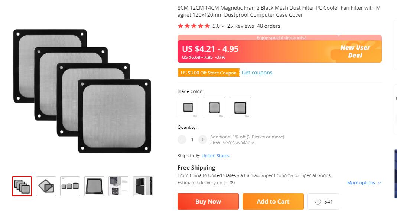Click the US $3.00 Off Store Coupon badge
The image size is (397, 211).
[209, 73]
